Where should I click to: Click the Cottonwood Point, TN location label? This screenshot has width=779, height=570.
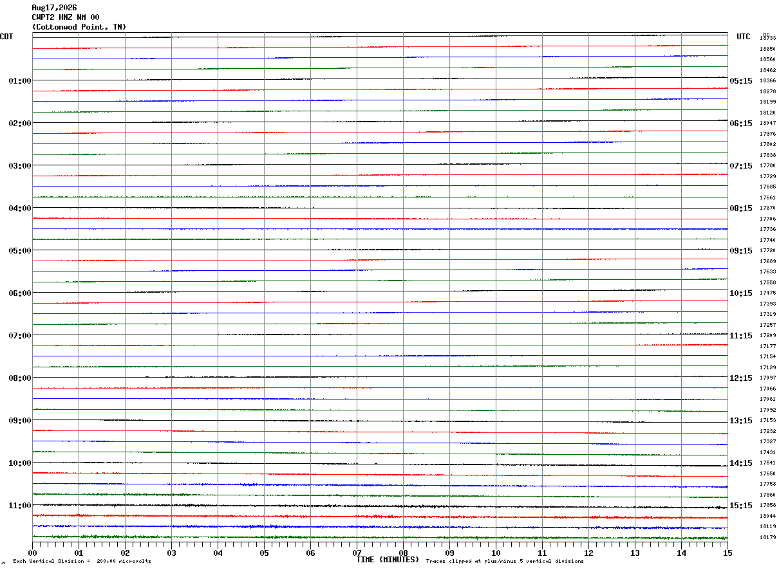(79, 27)
